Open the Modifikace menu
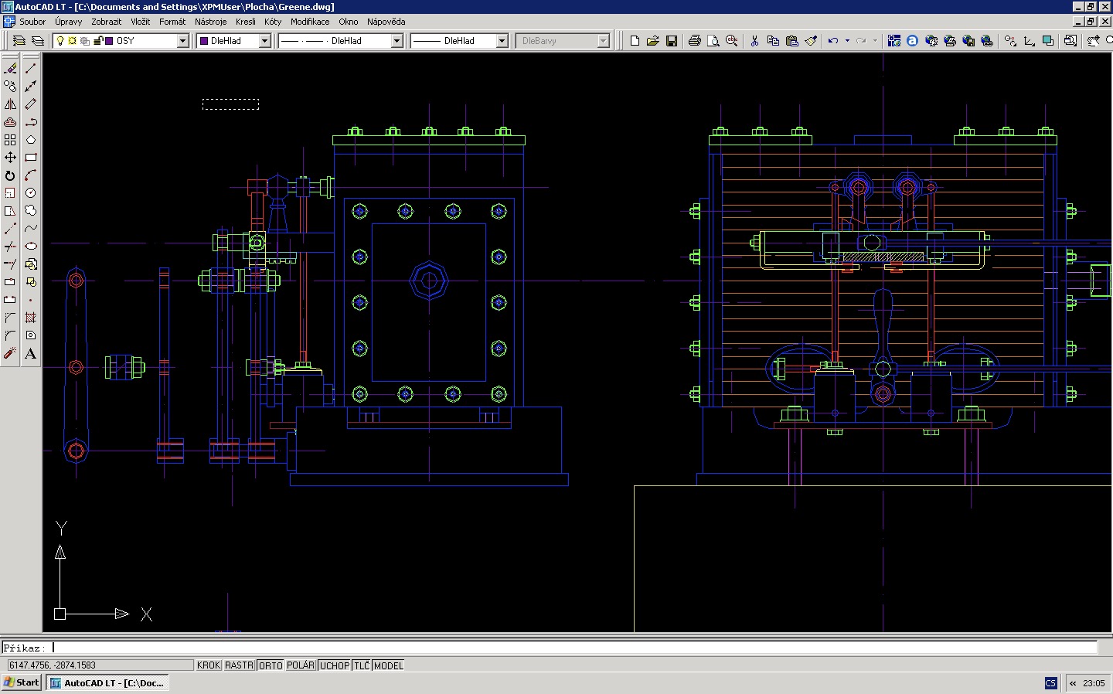The image size is (1113, 694). click(x=310, y=22)
